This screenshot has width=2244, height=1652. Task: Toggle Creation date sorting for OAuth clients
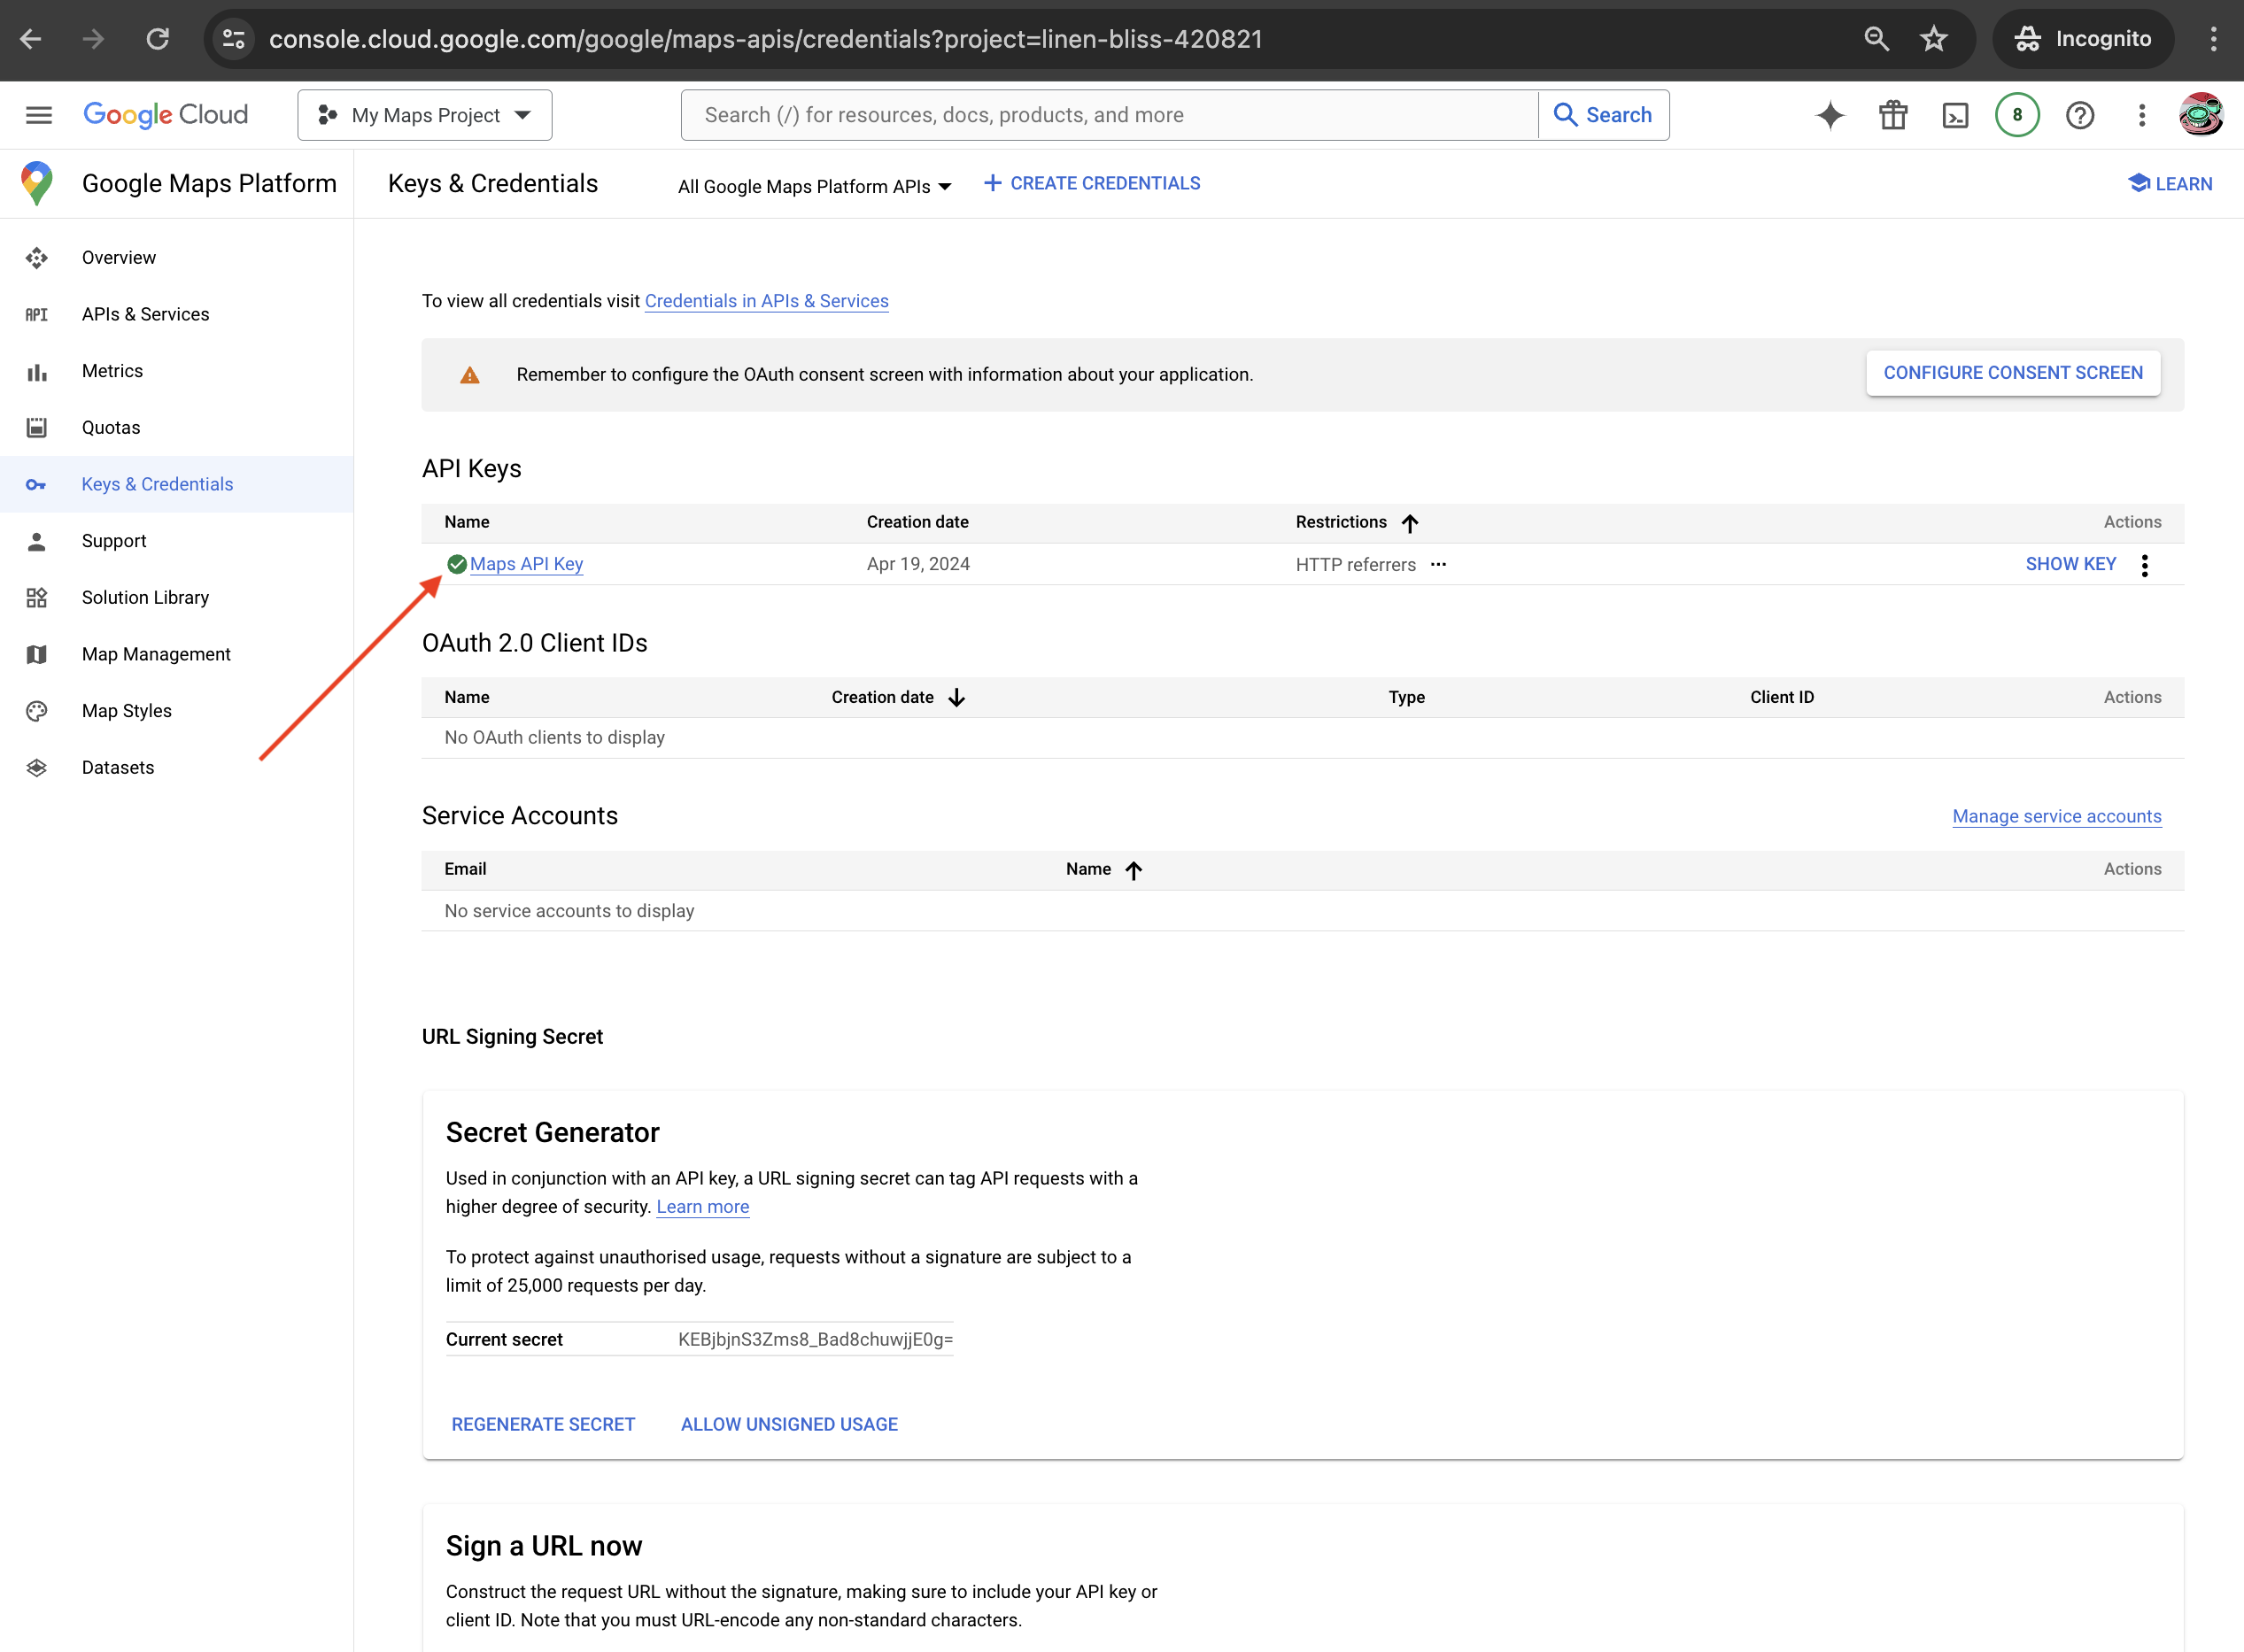(956, 697)
